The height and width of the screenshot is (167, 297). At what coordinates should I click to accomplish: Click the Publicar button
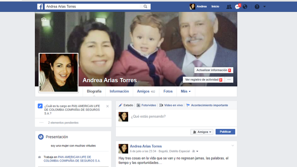click(x=225, y=132)
